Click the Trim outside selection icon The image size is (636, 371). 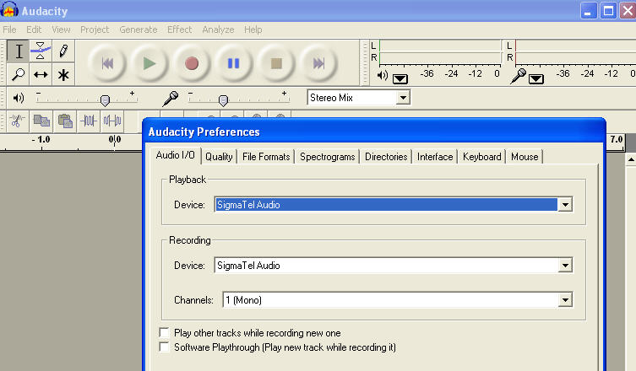point(89,121)
